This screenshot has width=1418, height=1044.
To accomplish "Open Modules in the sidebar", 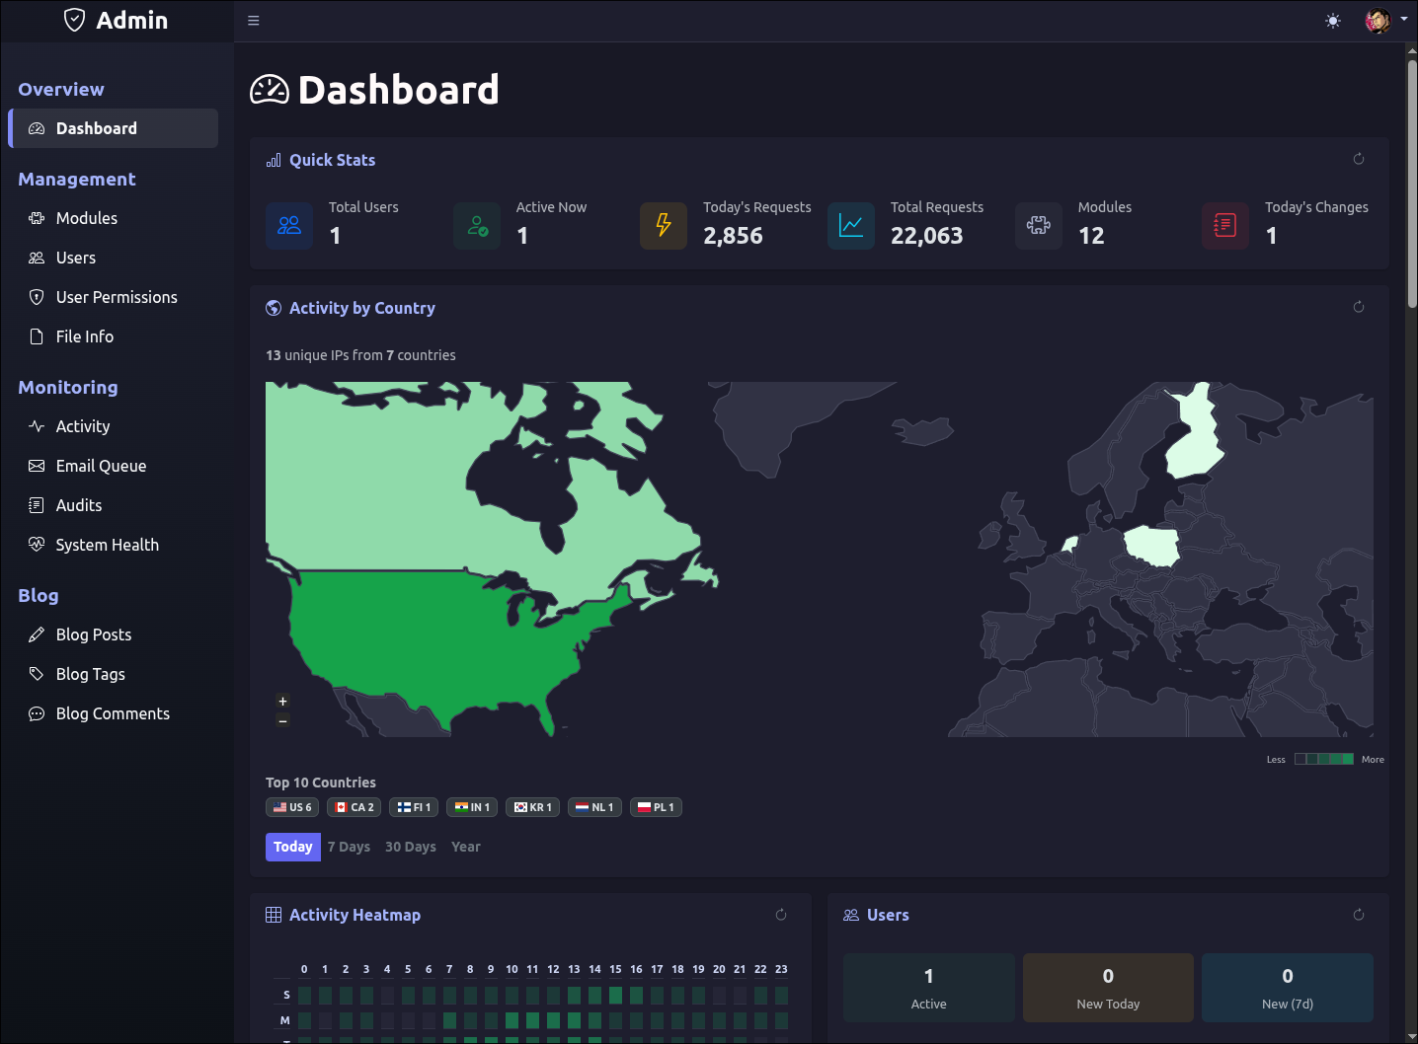I will coord(86,218).
